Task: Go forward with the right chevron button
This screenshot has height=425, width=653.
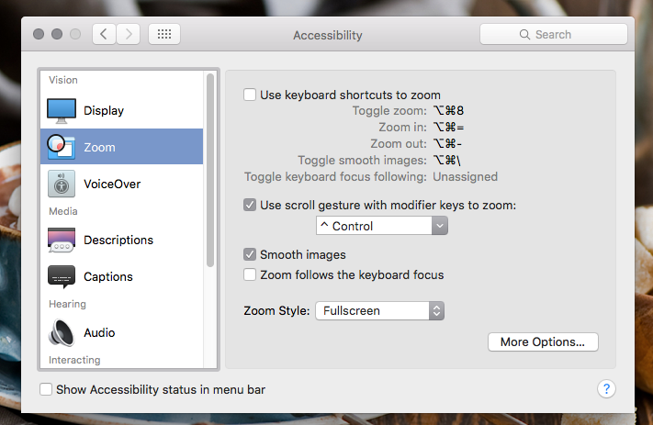Action: coord(129,34)
